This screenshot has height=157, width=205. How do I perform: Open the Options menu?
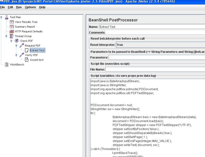pyautogui.click(x=30, y=7)
